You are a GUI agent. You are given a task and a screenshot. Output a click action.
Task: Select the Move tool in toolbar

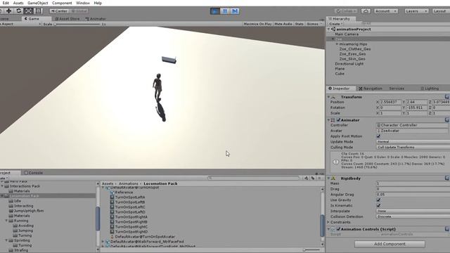(x=8, y=11)
